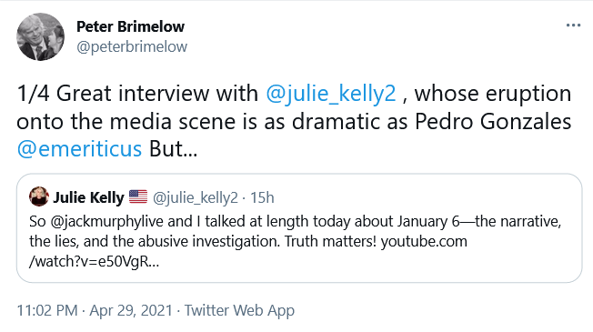Click the Julie Kelly name in quoted tweet
This screenshot has height=332, width=593.
coord(88,197)
